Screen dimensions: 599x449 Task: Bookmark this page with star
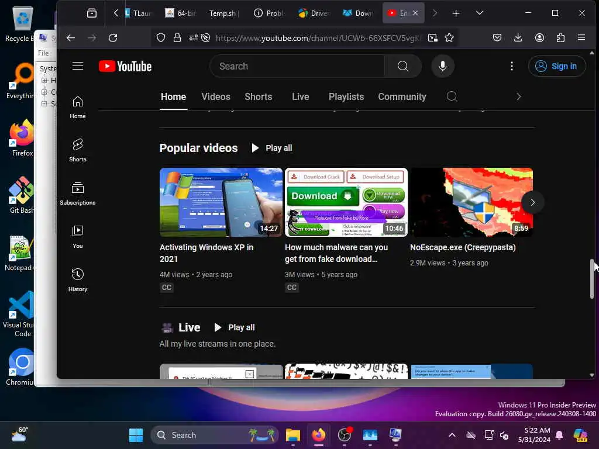(x=449, y=38)
